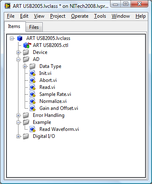Open the Project menu
Image resolution: width=152 pixels, height=184 pixels.
click(x=58, y=16)
